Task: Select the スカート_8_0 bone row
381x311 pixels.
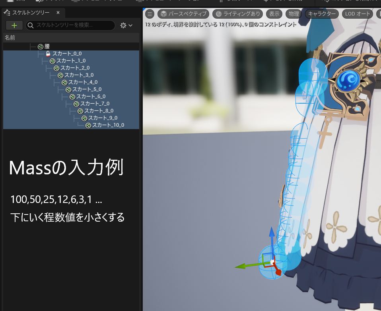Action: coord(71,111)
